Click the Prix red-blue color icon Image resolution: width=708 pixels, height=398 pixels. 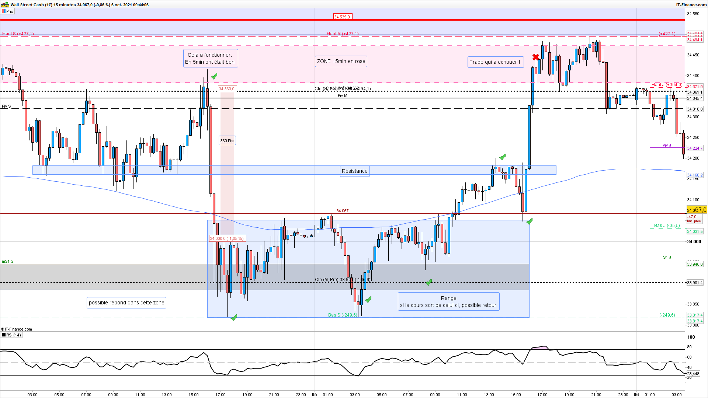(4, 11)
